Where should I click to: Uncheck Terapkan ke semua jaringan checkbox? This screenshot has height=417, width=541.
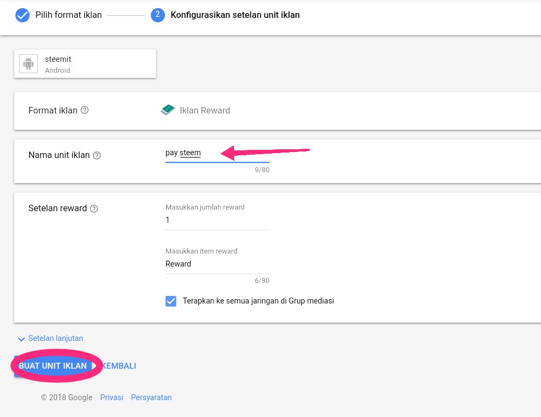coord(171,301)
